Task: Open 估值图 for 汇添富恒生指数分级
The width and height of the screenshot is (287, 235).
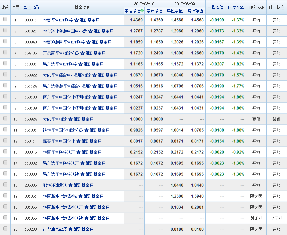Action: (86, 53)
